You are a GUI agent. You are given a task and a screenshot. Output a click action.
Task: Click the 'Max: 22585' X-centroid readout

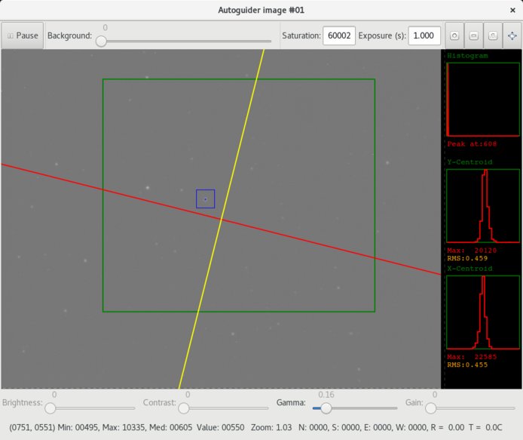472,357
